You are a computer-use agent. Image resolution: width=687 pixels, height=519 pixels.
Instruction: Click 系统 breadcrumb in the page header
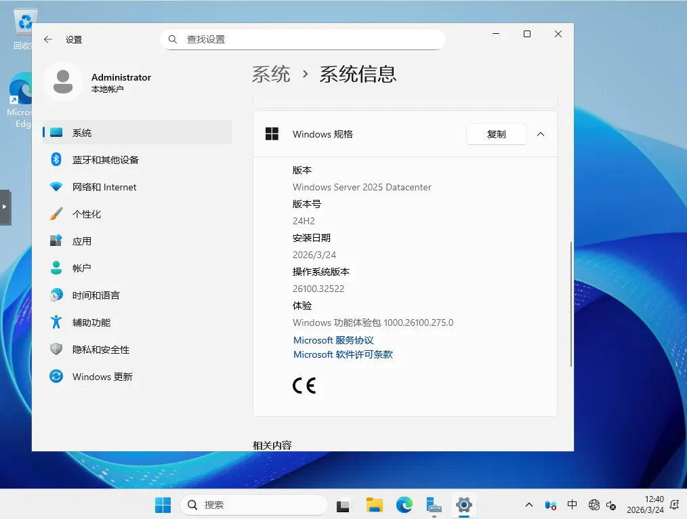tap(271, 74)
